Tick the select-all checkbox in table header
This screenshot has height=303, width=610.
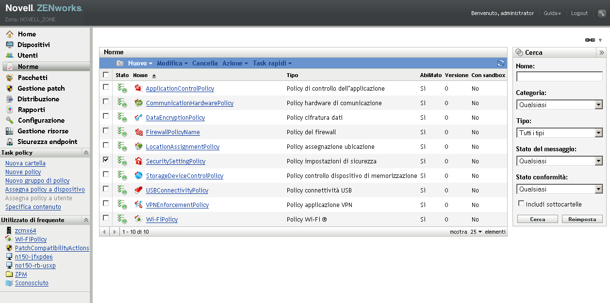106,75
